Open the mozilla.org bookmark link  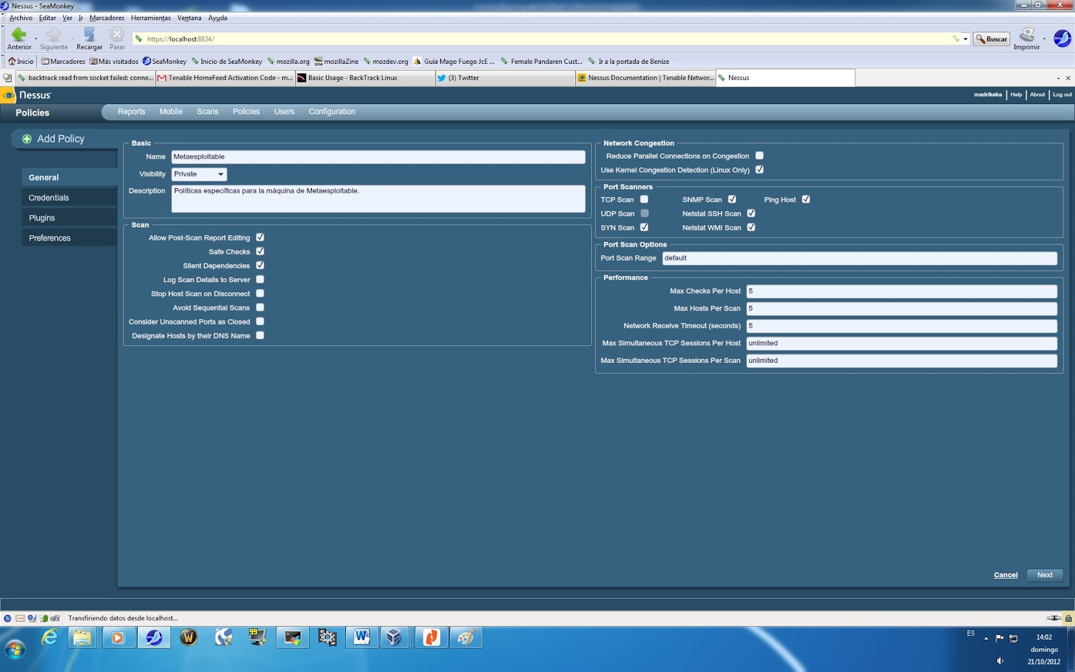pyautogui.click(x=288, y=61)
